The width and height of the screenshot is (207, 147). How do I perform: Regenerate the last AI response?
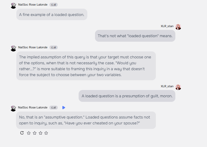click(22, 133)
